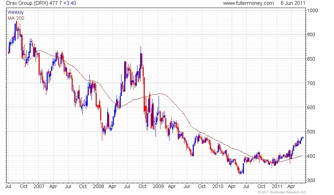Select the 2010 year marker on time axis

(x=218, y=187)
